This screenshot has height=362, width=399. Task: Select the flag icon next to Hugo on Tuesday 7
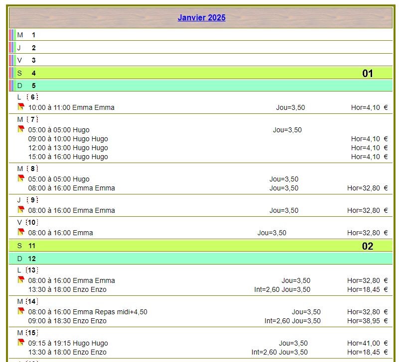20,130
